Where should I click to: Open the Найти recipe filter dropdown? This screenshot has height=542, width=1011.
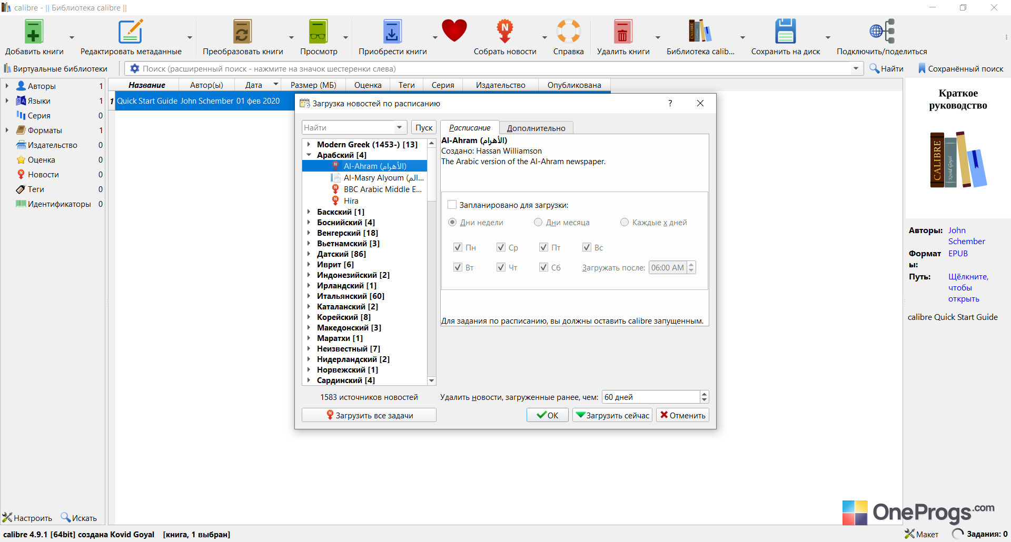(399, 127)
